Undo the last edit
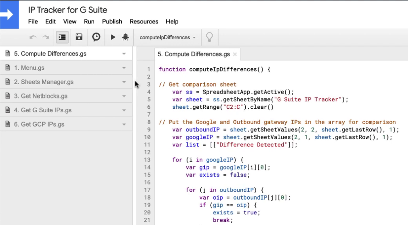The image size is (408, 225). click(33, 37)
